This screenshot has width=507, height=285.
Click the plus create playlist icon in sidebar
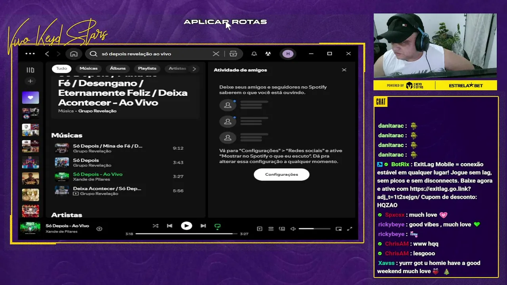[x=30, y=81]
